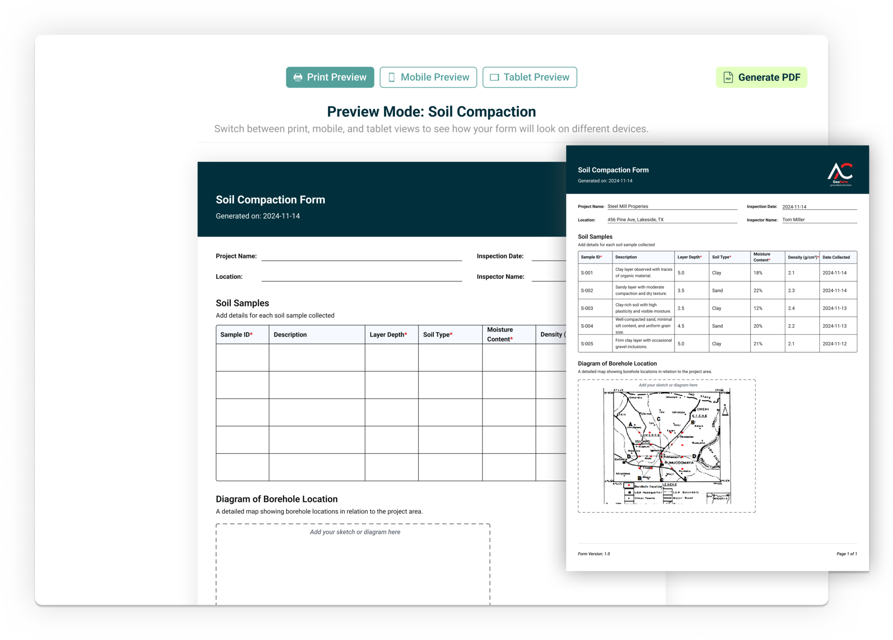Click the S-003 cell in PDF table
Screen dimensions: 893x640
pyautogui.click(x=595, y=308)
